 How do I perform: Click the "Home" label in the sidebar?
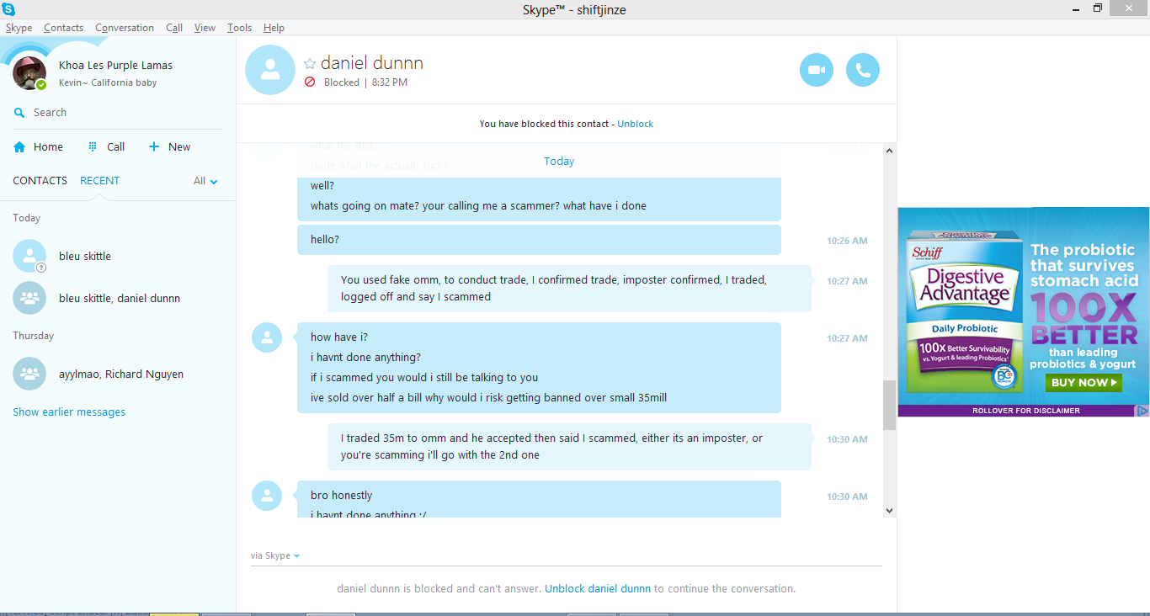[48, 146]
